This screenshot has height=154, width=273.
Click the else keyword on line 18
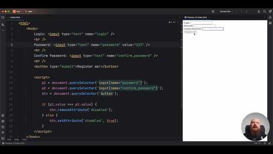click(x=49, y=115)
